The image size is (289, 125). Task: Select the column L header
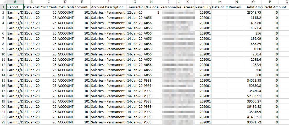click(203, 2)
